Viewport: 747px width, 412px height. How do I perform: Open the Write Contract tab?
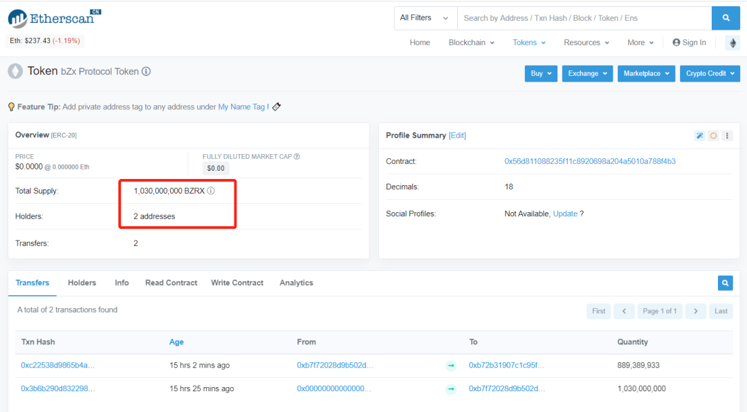click(237, 283)
